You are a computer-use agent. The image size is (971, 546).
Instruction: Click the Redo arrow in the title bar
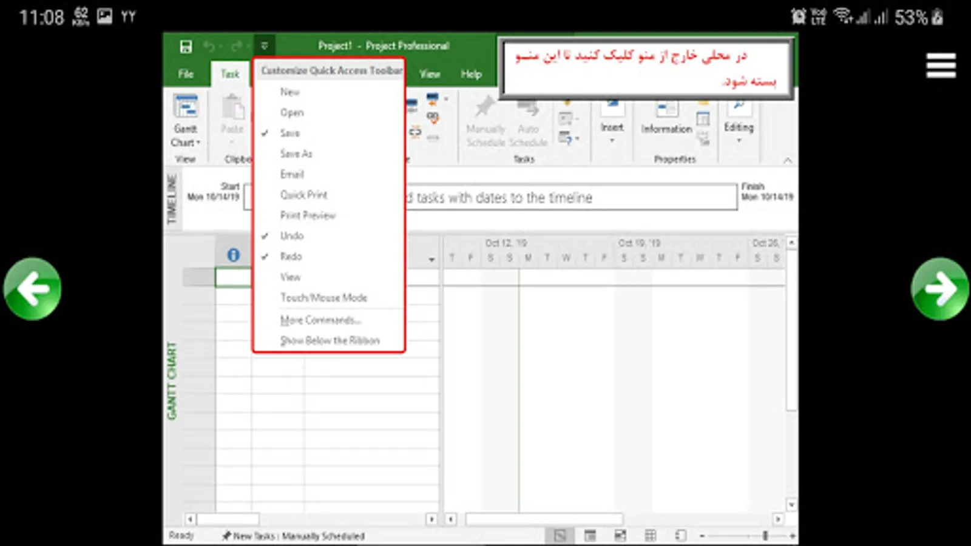[237, 46]
